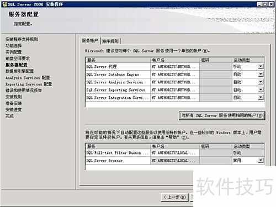Open startup type dropdown for SQL Server Browser
The width and height of the screenshot is (276, 207).
pyautogui.click(x=261, y=161)
